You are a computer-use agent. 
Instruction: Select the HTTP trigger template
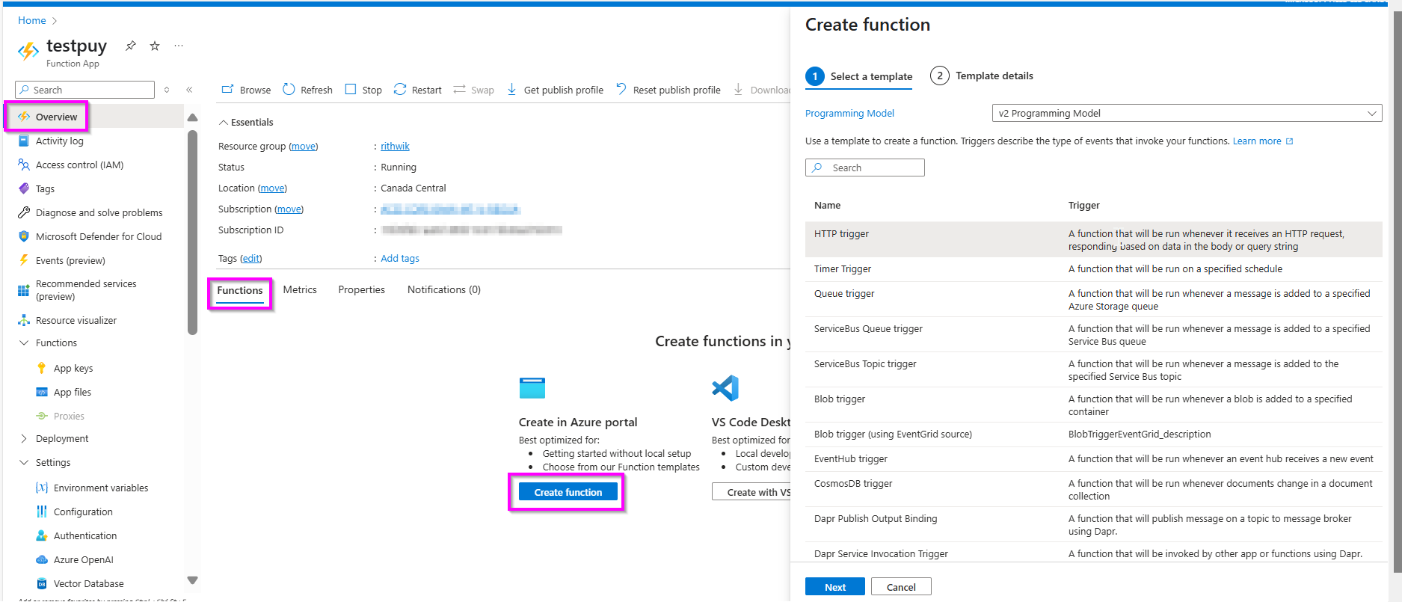pyautogui.click(x=1093, y=239)
